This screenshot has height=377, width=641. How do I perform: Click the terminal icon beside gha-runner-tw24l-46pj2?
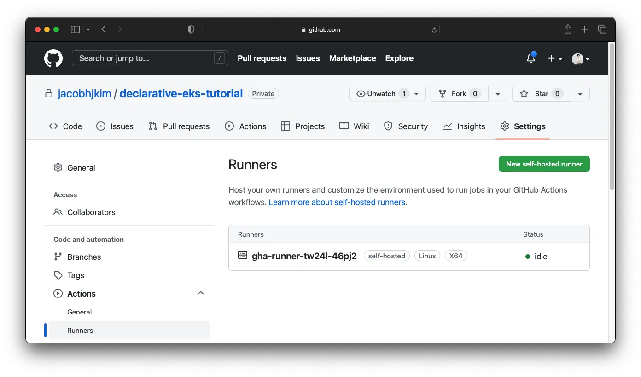click(x=242, y=254)
